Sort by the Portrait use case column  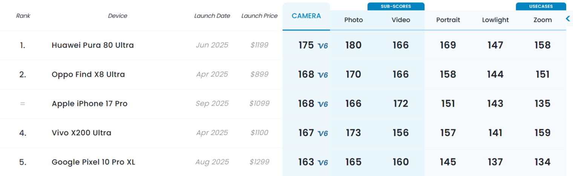(x=448, y=20)
